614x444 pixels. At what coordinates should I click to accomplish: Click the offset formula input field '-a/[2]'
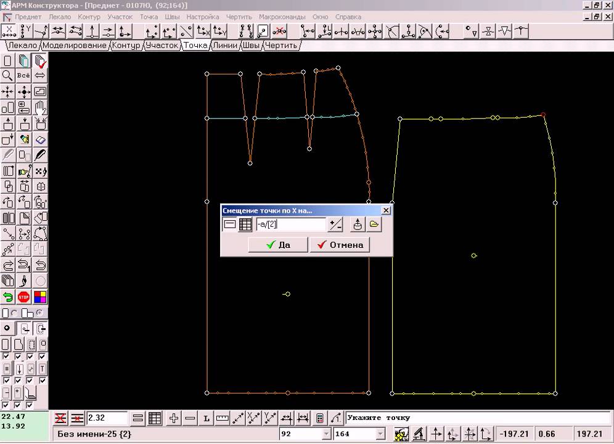290,224
